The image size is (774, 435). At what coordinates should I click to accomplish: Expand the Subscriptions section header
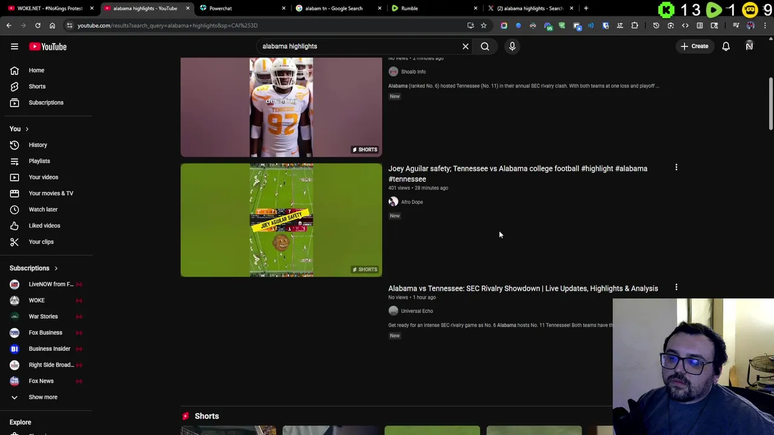tap(34, 268)
